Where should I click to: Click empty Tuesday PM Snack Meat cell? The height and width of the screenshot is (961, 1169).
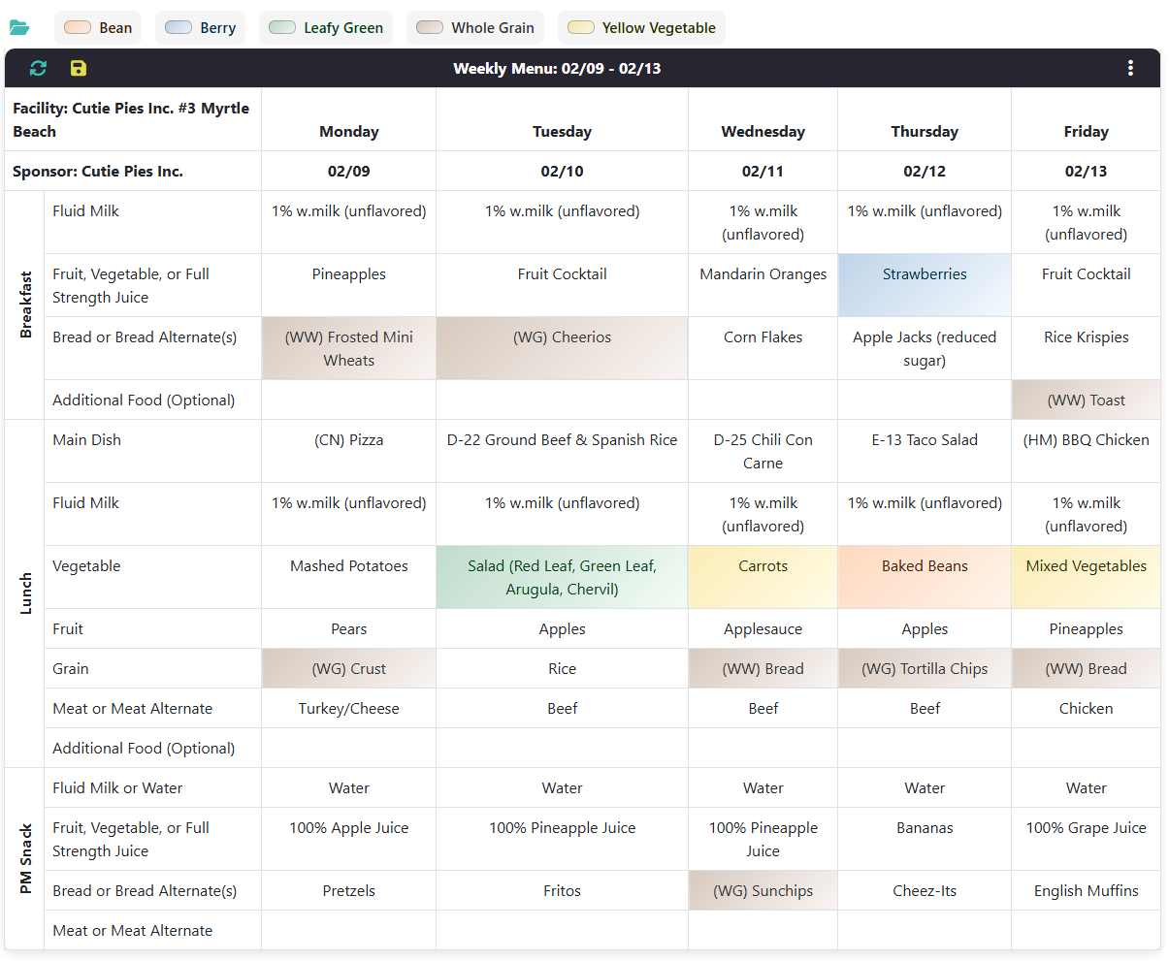click(562, 930)
